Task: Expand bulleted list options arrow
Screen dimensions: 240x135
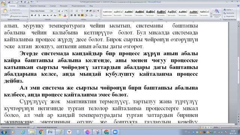Action: click(74, 11)
